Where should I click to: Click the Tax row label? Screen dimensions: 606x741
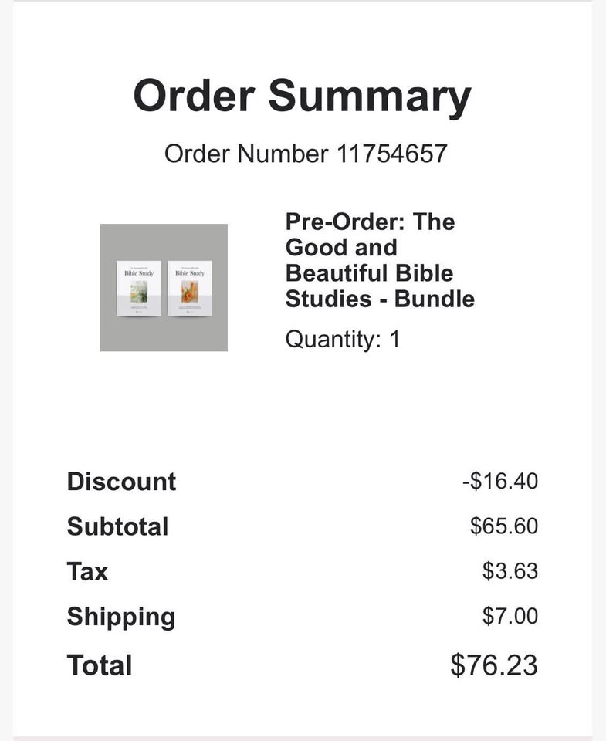(87, 571)
